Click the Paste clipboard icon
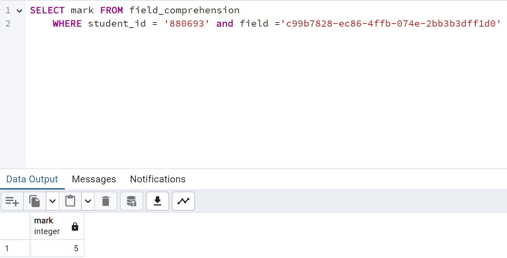 pos(70,201)
